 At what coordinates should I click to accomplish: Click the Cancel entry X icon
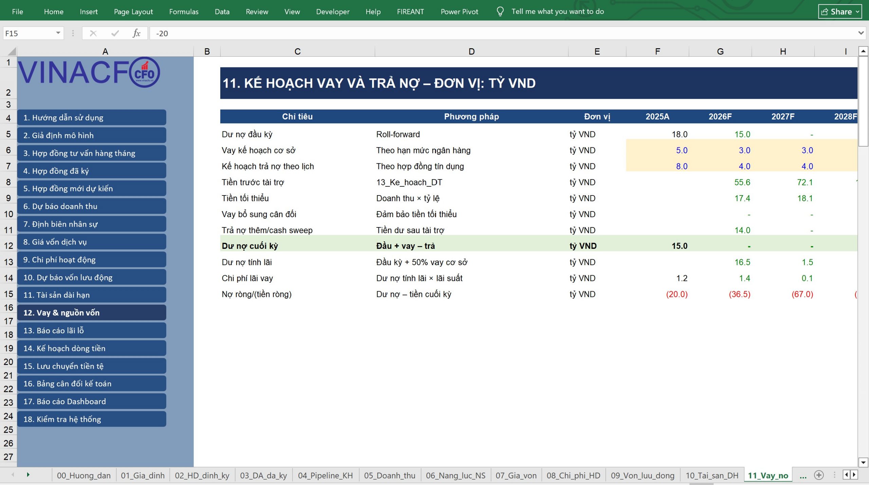[93, 33]
